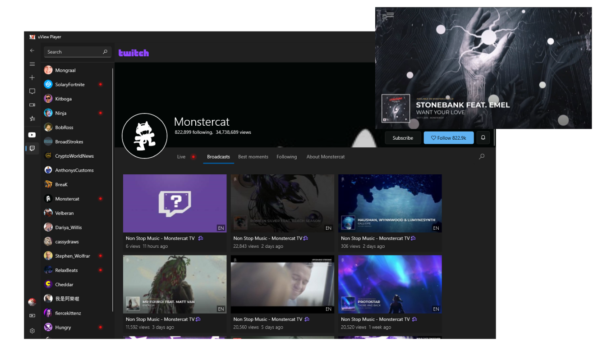
Task: Click the back arrow in uView Player
Action: (32, 50)
